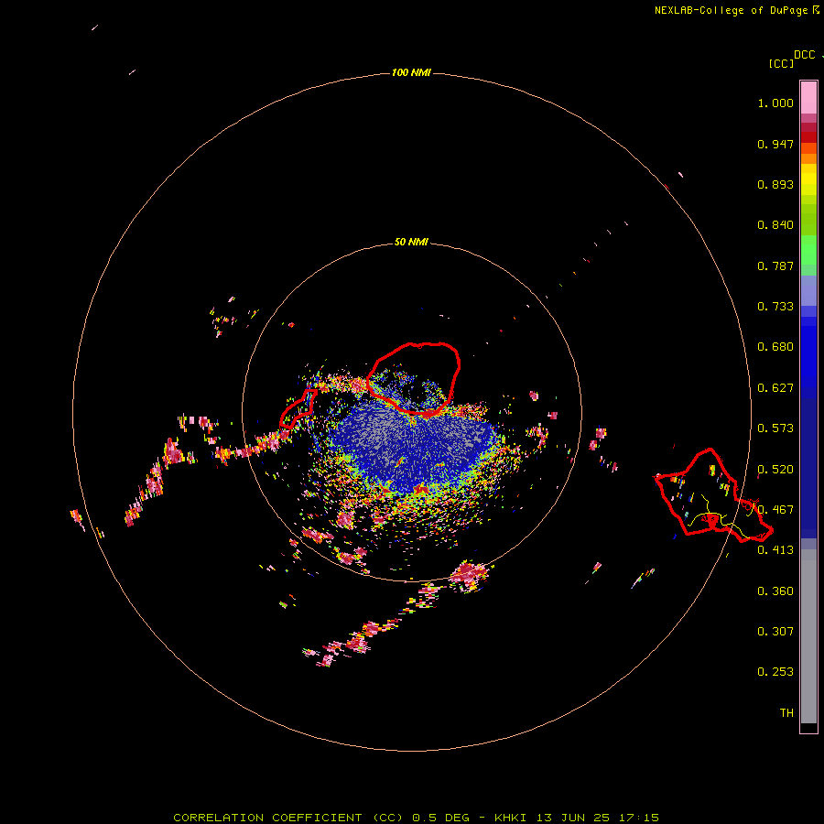Click the 0.893 legend value
Viewport: 824px width, 824px height.
click(x=775, y=184)
